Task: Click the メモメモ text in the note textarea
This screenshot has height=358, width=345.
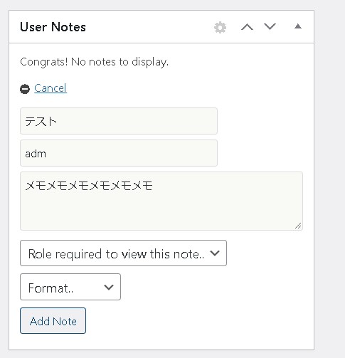Action: 89,186
